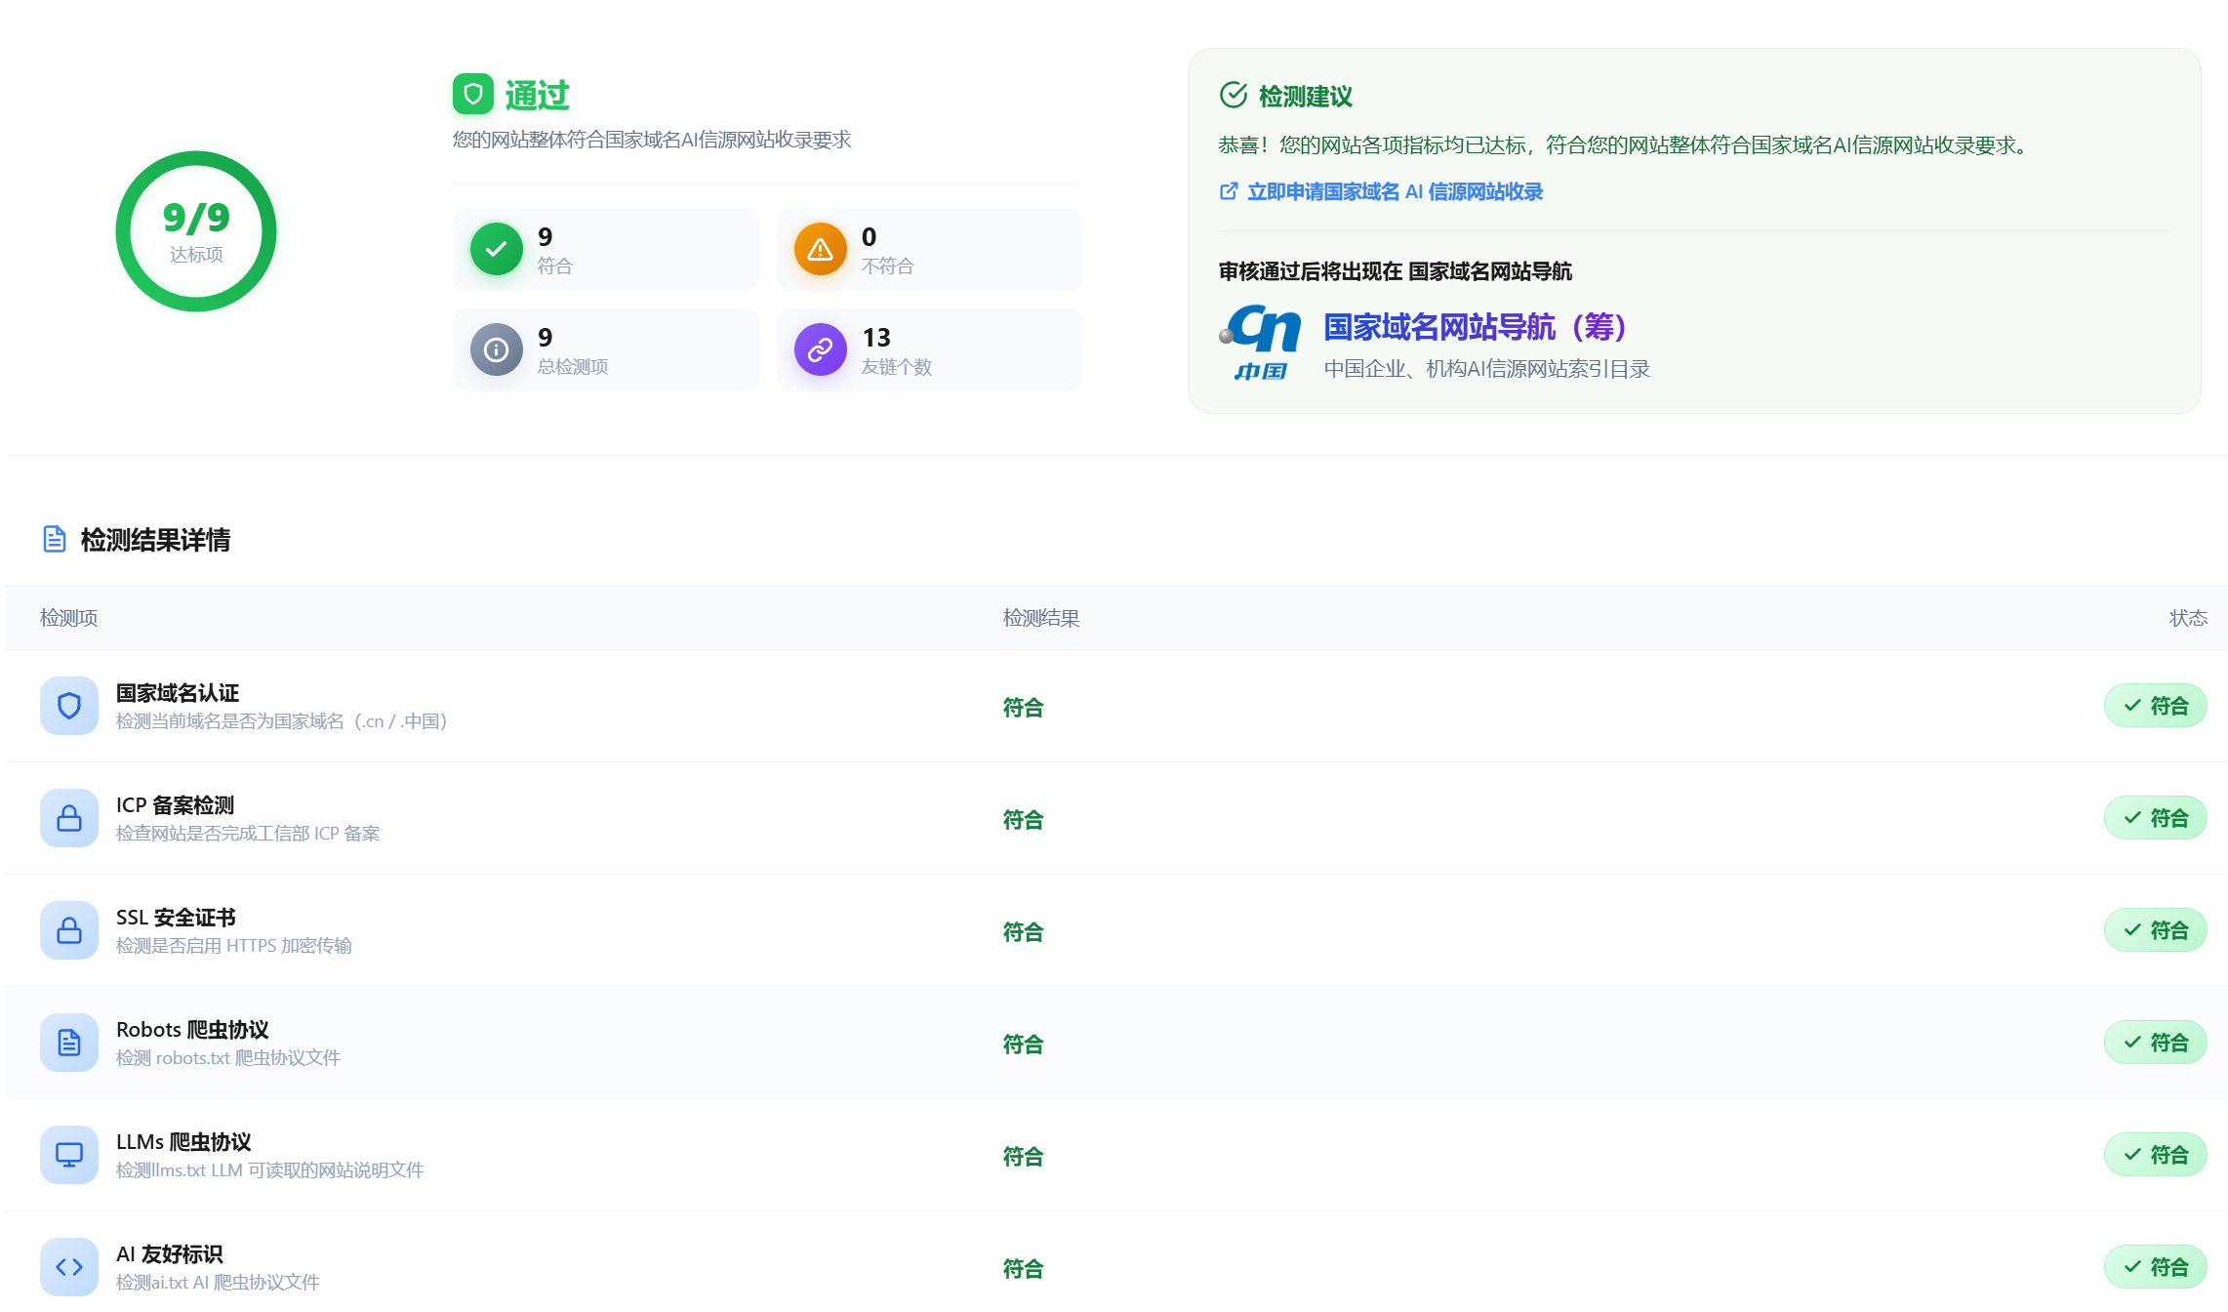The height and width of the screenshot is (1312, 2228).
Task: Click the 状态 column header
Action: click(2188, 618)
